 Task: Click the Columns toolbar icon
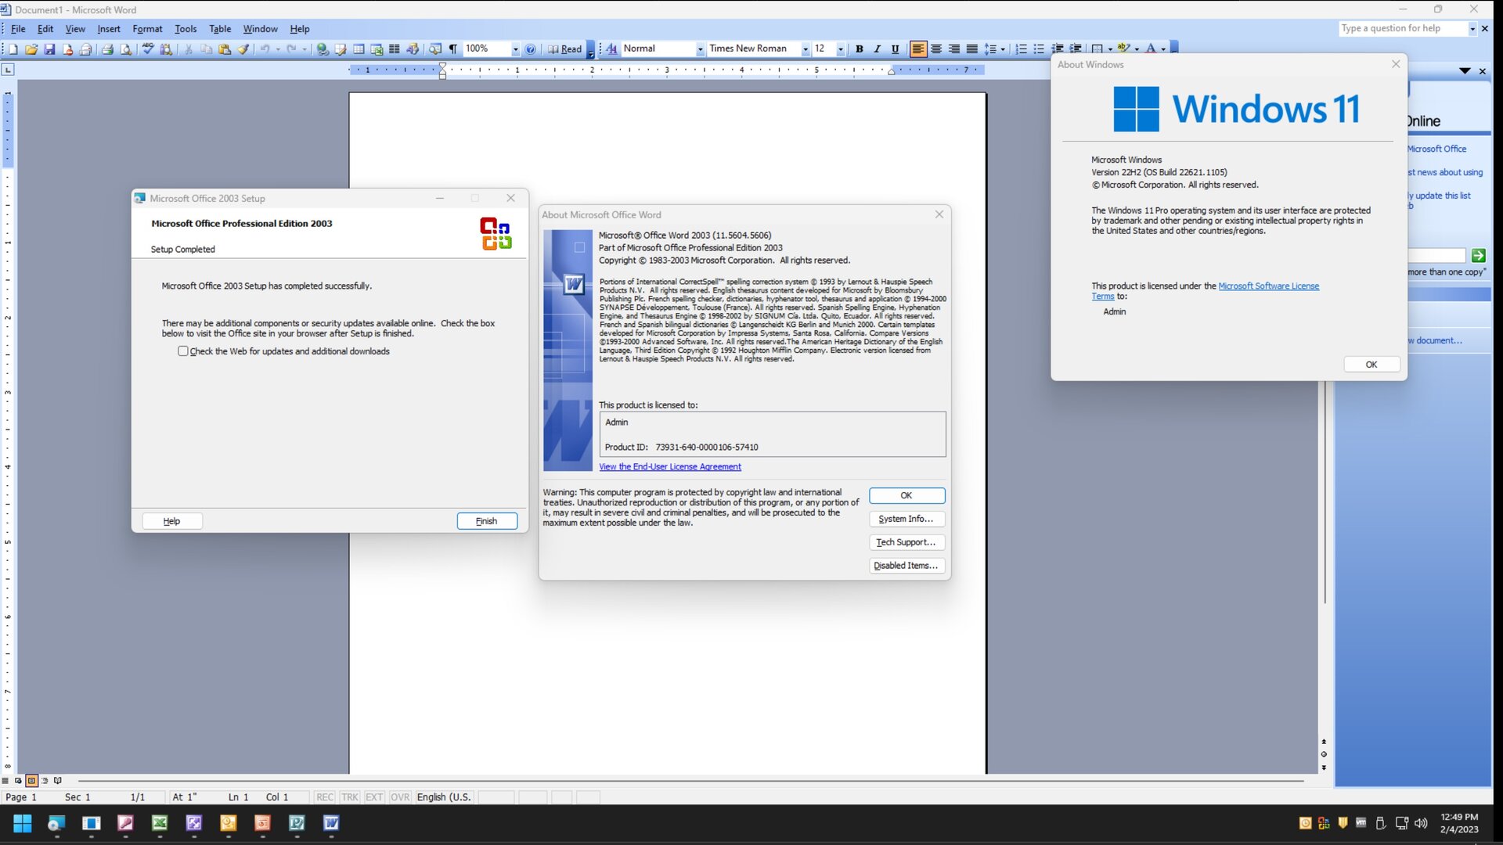(x=395, y=49)
